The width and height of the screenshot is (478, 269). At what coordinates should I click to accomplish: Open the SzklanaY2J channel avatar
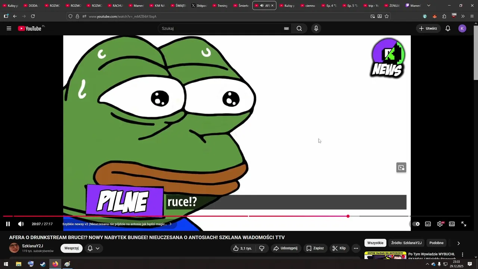(14, 248)
